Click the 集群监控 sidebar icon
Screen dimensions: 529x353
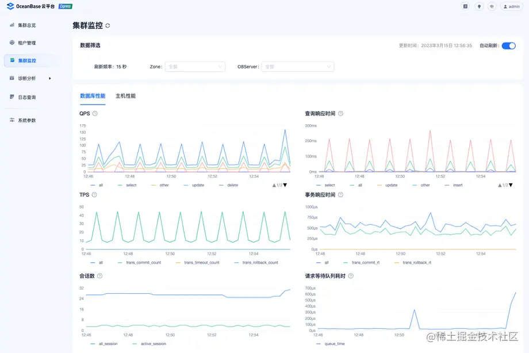(x=12, y=60)
